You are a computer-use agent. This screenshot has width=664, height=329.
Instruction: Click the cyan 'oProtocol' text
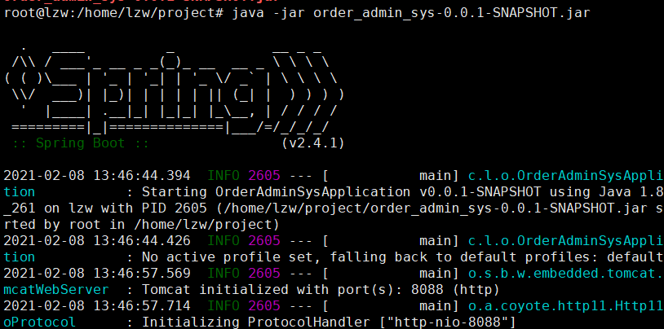point(40,322)
